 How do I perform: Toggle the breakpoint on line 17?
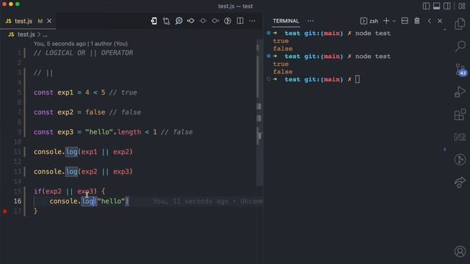5,211
